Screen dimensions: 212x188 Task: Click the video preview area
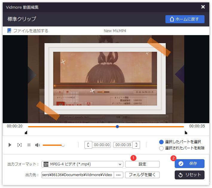pyautogui.click(x=106, y=79)
